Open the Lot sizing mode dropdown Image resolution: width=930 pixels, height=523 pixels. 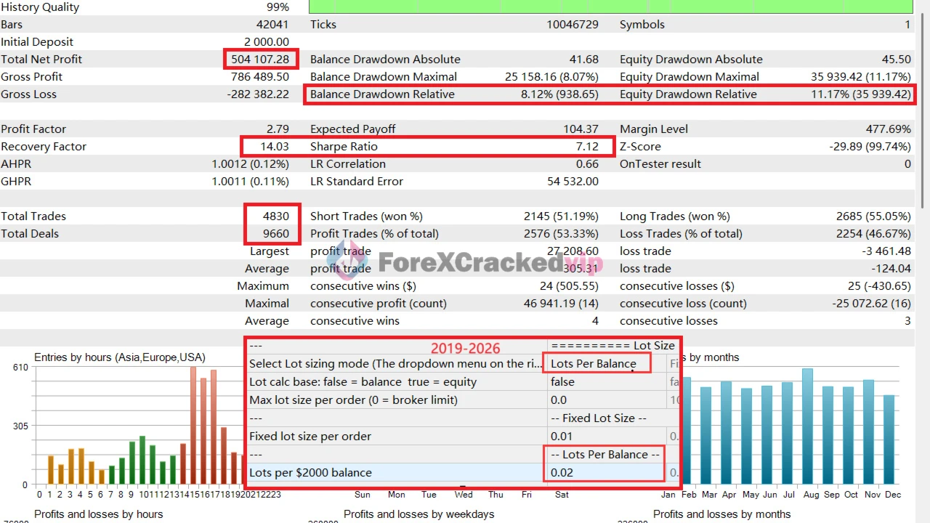(594, 364)
